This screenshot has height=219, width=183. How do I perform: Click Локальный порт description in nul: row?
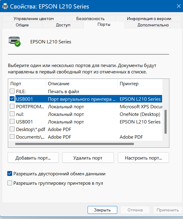[66, 114]
